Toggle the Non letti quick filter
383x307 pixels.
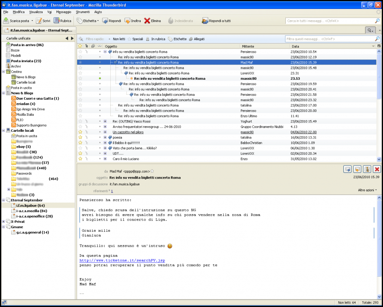(x=117, y=39)
